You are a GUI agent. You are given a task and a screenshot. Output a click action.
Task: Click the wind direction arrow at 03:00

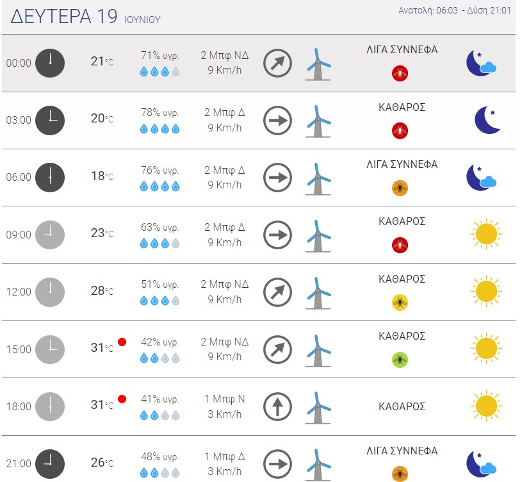277,120
